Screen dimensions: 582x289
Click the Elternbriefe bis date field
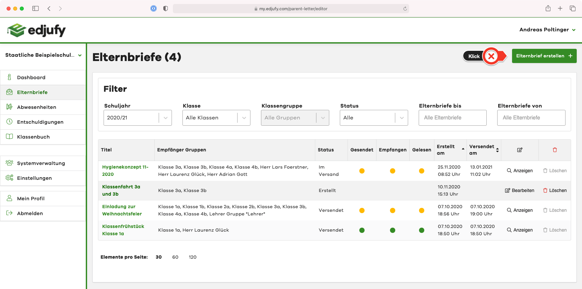click(452, 118)
